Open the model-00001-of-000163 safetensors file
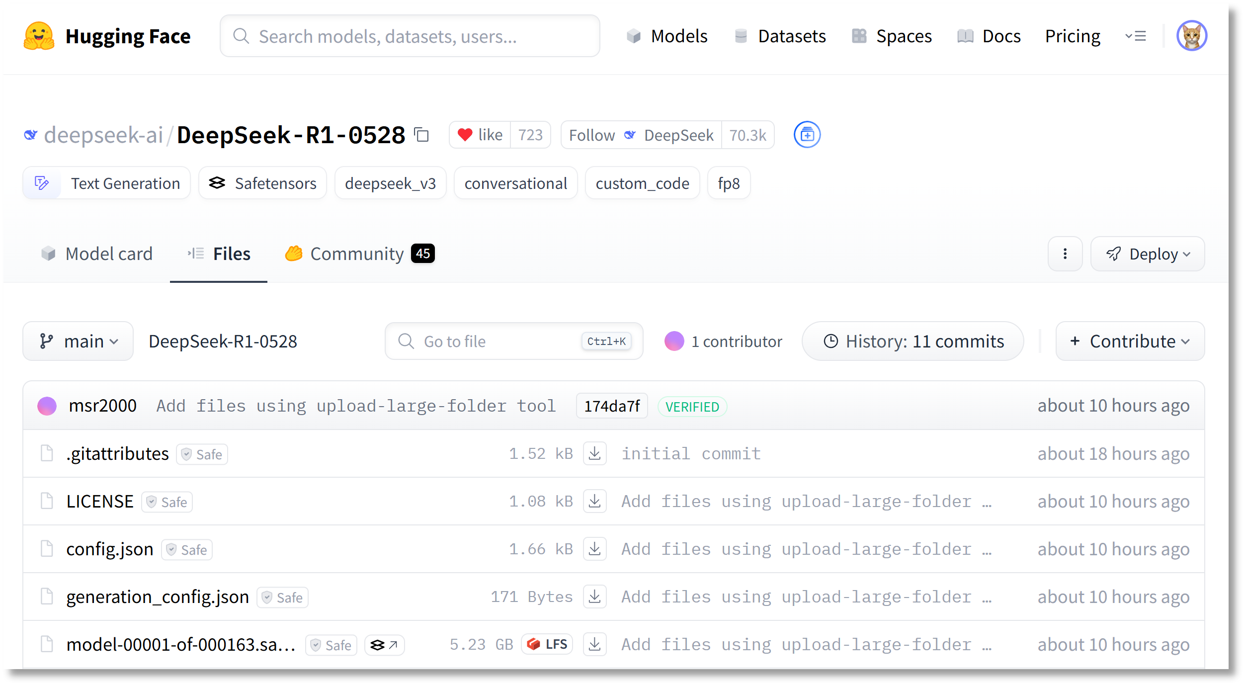The image size is (1245, 686). 181,644
